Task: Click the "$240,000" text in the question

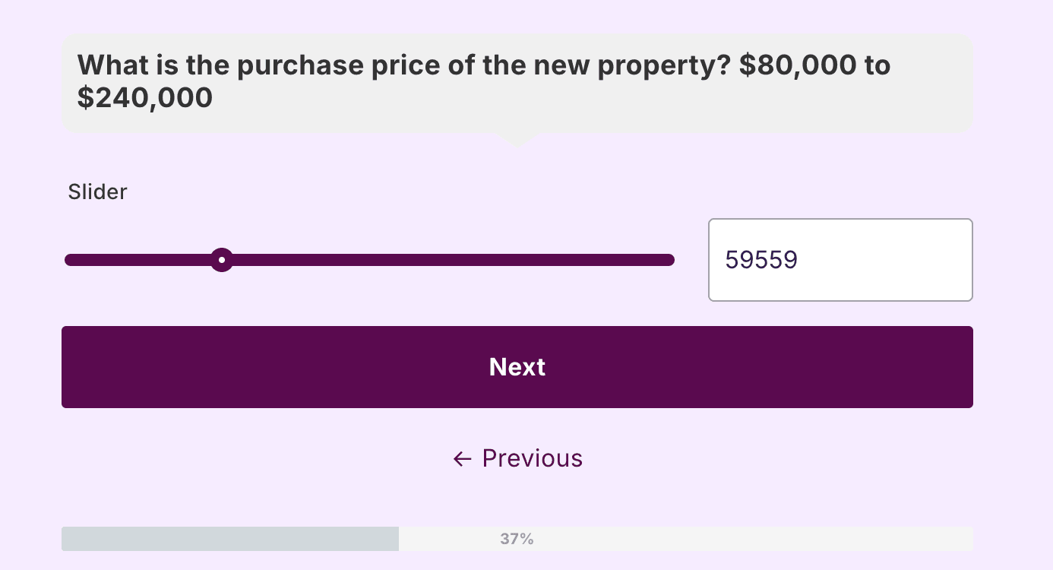Action: (x=145, y=97)
